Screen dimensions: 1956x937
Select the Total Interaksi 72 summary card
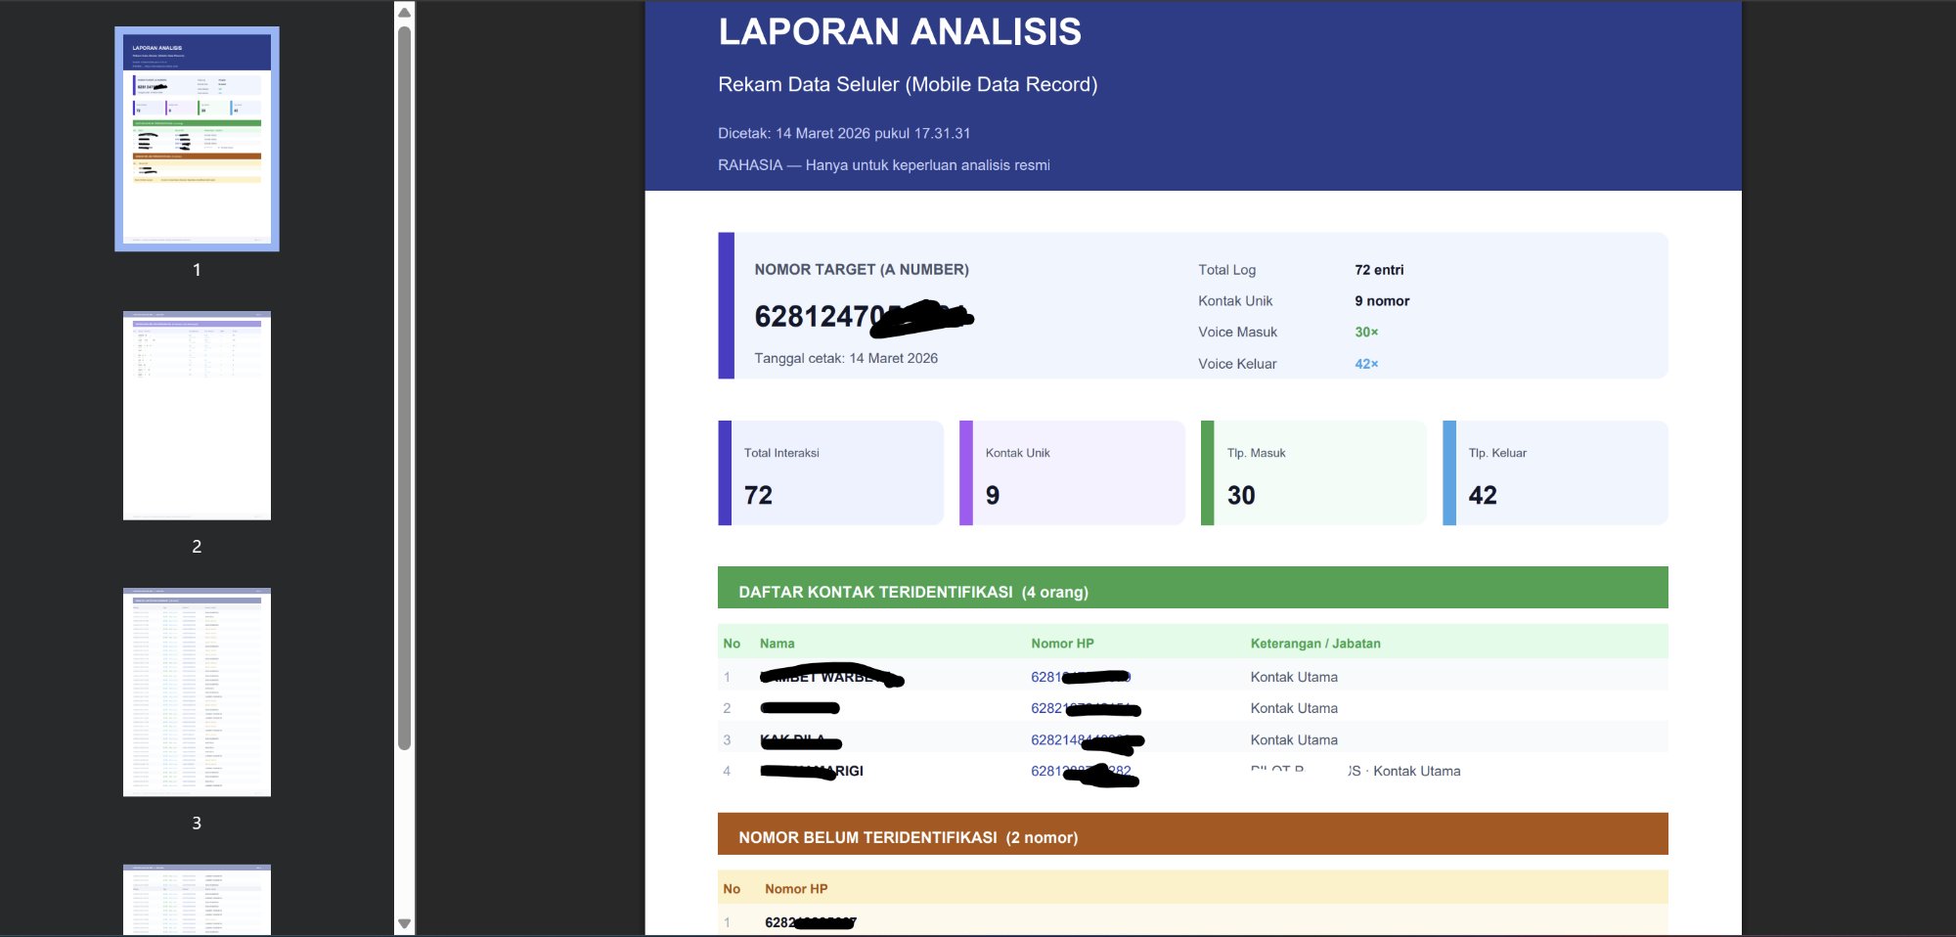pyautogui.click(x=831, y=472)
